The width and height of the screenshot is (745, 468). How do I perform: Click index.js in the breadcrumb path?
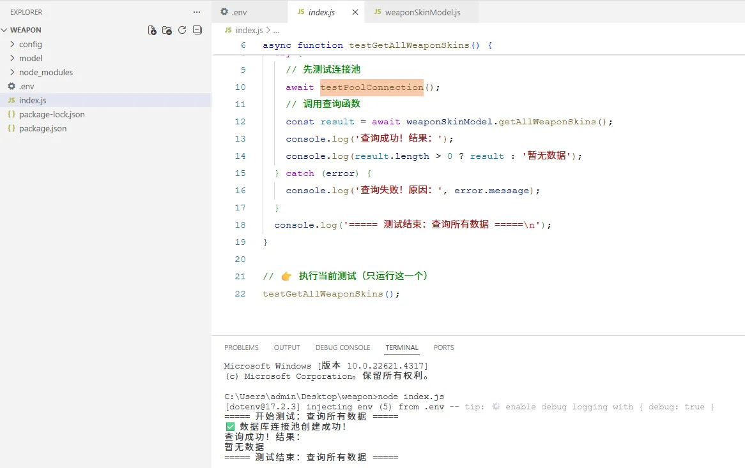click(x=249, y=30)
